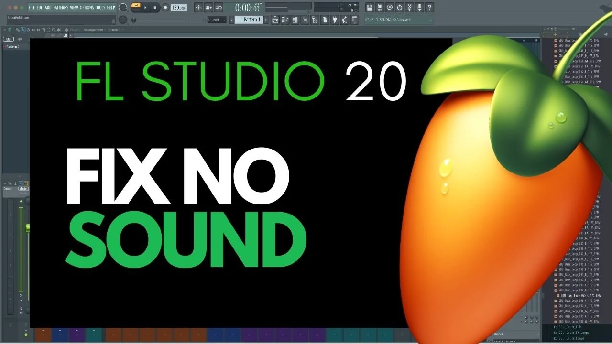This screenshot has width=612, height=344.
Task: Open the TOOLS menu
Action: [100, 8]
